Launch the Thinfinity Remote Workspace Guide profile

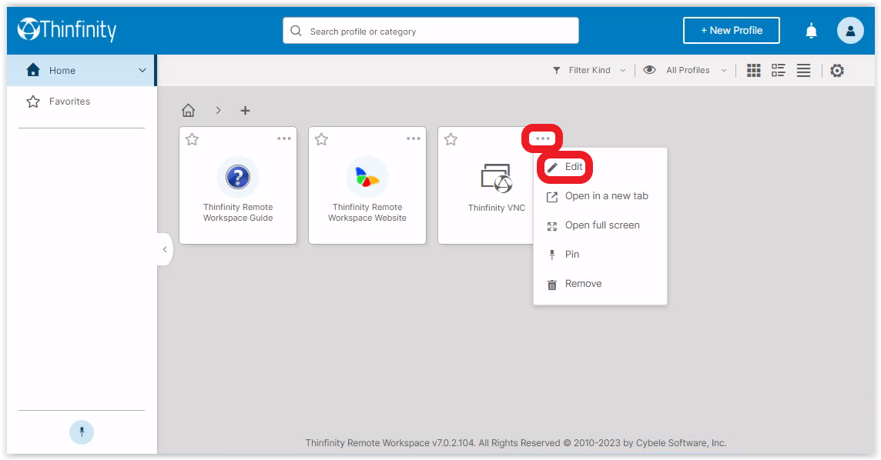tap(238, 185)
